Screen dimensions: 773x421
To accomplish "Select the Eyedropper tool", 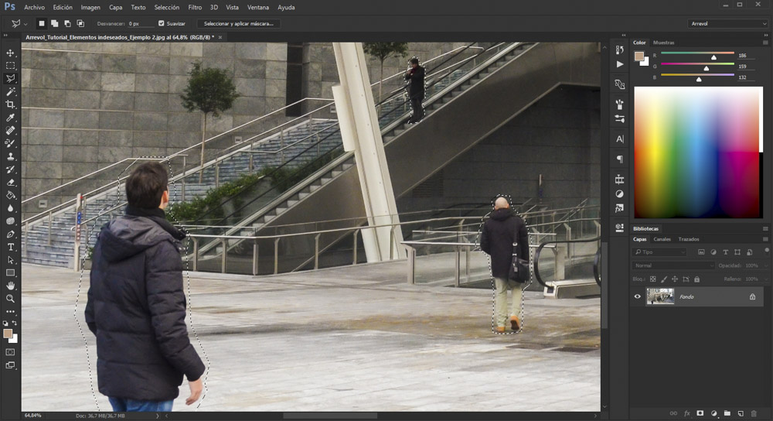I will (10, 118).
